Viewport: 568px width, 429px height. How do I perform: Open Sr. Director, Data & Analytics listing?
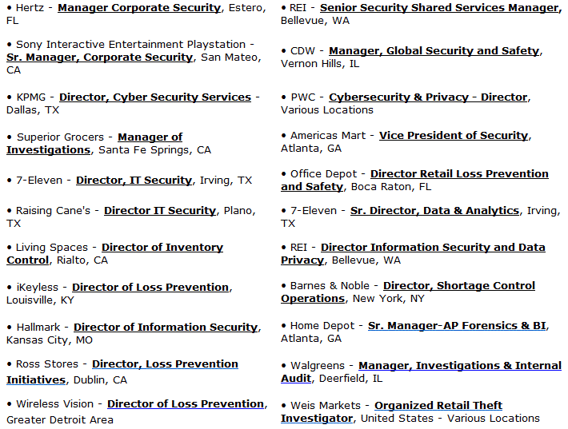pos(434,211)
